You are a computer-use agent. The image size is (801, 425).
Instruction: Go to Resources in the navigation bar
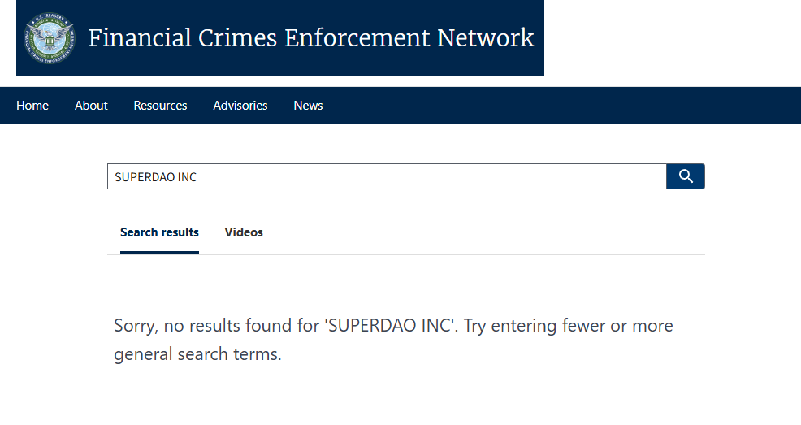[160, 106]
